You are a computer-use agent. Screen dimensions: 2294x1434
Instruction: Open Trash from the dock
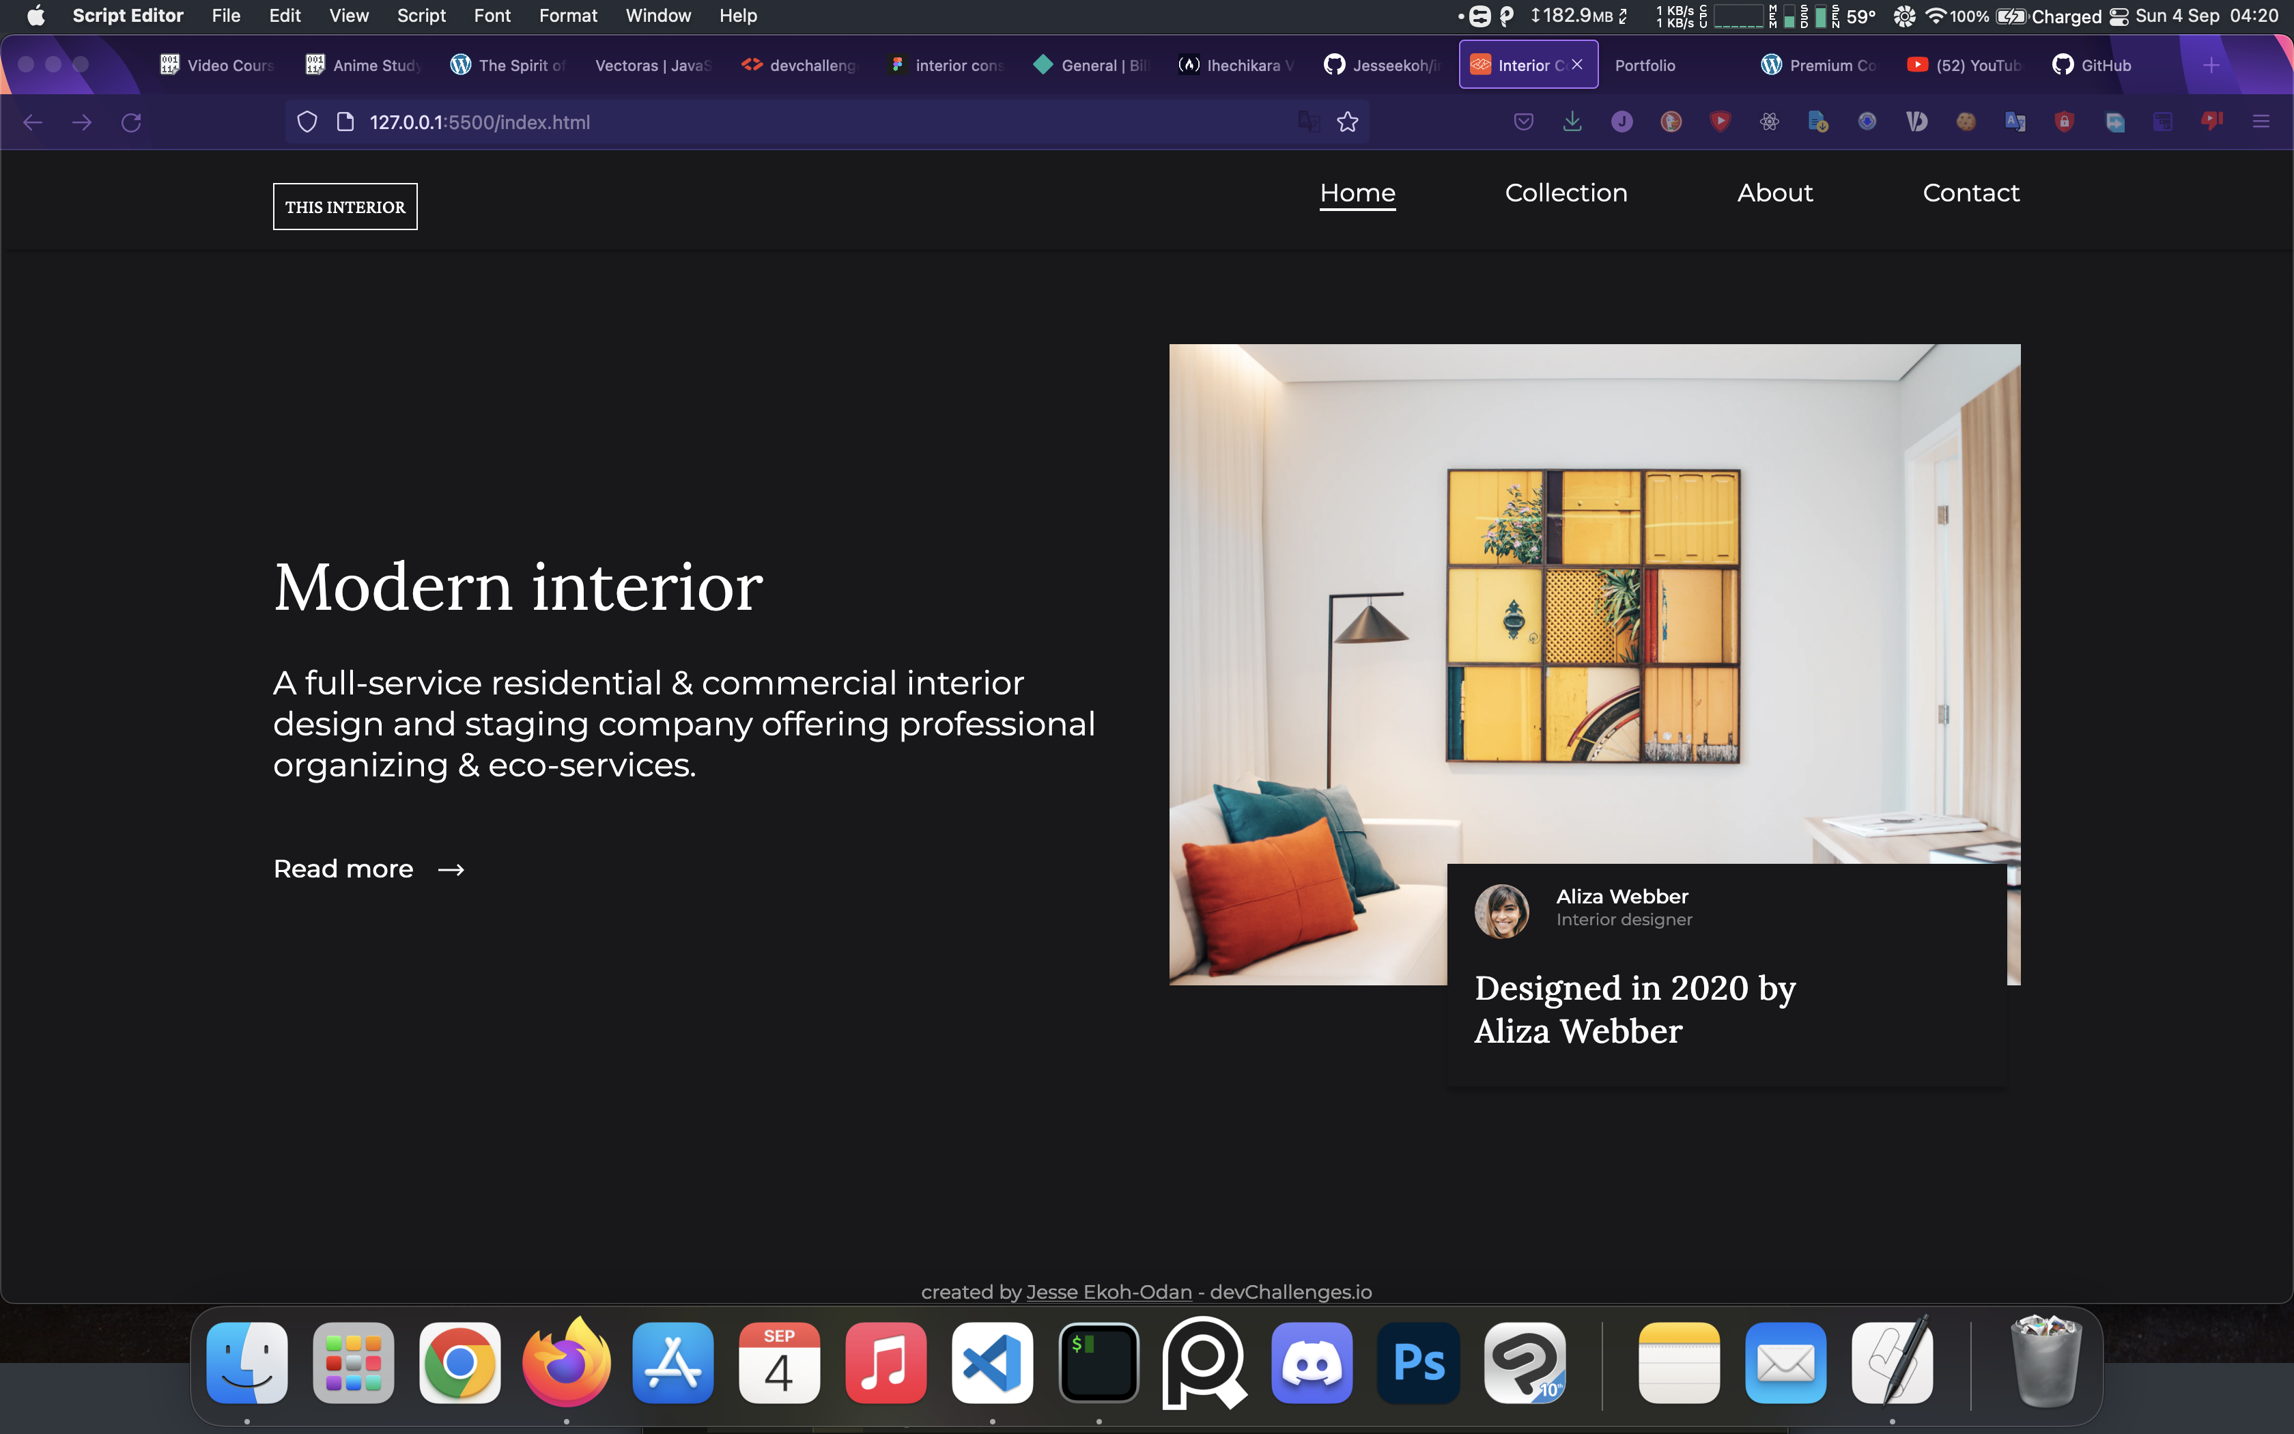[x=2047, y=1361]
